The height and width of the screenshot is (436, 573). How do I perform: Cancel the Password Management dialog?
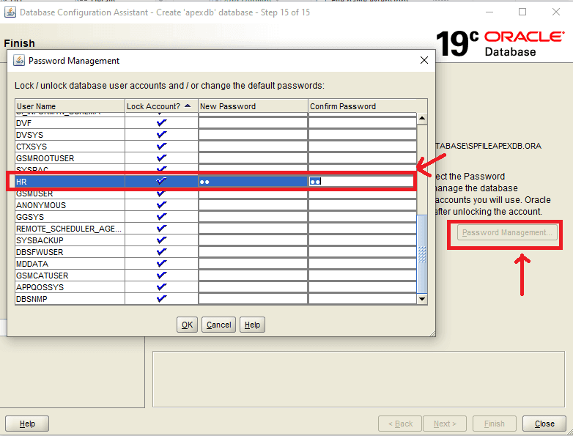(218, 325)
